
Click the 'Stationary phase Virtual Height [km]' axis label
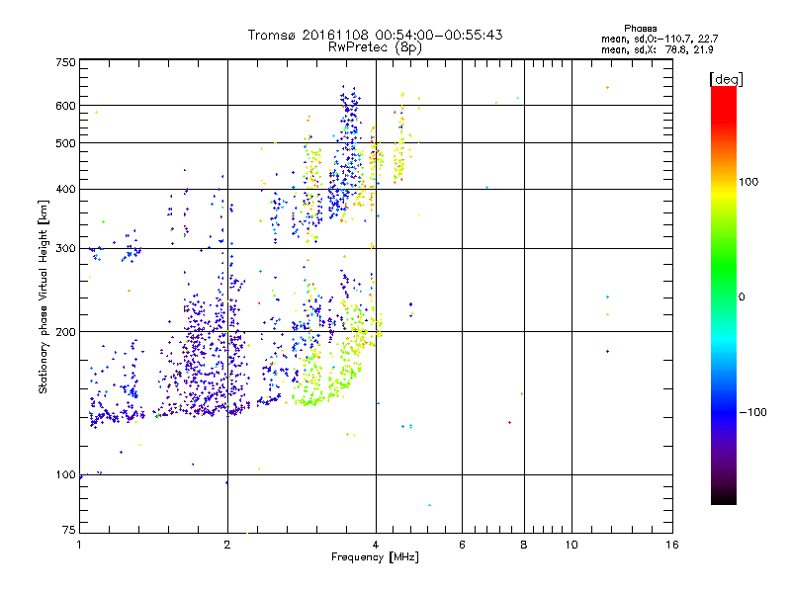coord(44,296)
